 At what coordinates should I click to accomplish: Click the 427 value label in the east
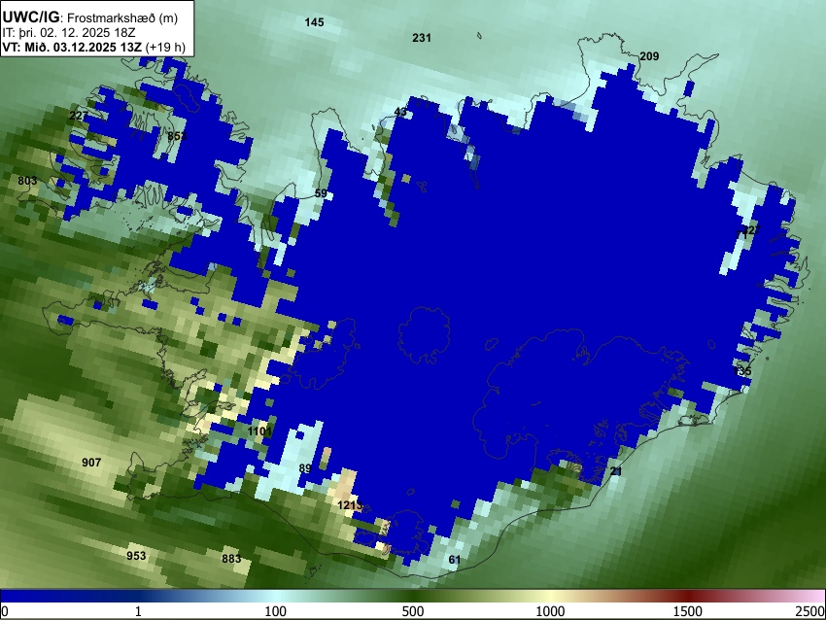[752, 230]
